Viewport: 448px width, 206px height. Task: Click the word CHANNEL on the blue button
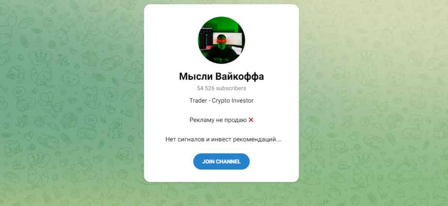[x=228, y=161]
